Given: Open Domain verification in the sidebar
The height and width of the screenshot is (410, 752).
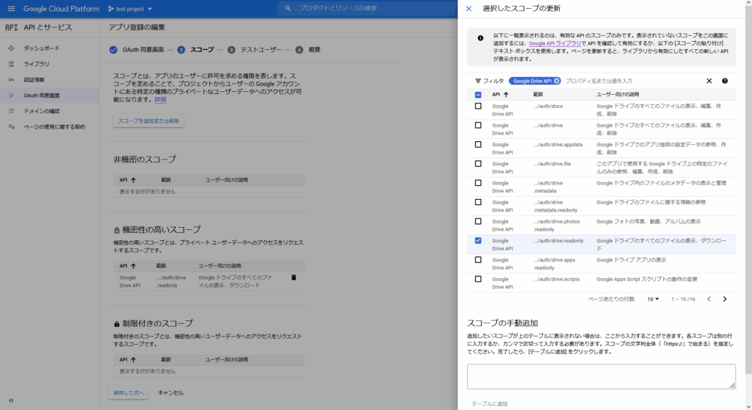Looking at the screenshot, I should [x=42, y=111].
